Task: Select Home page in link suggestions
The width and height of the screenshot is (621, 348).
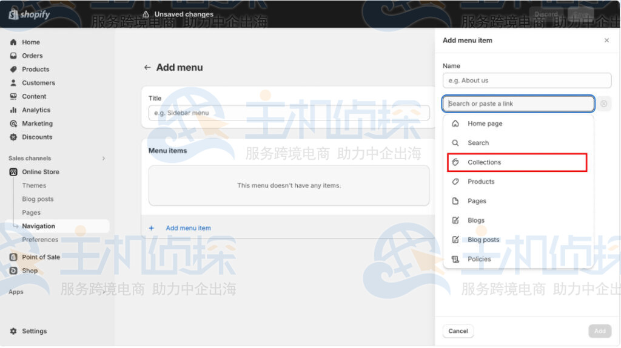Action: click(x=485, y=123)
